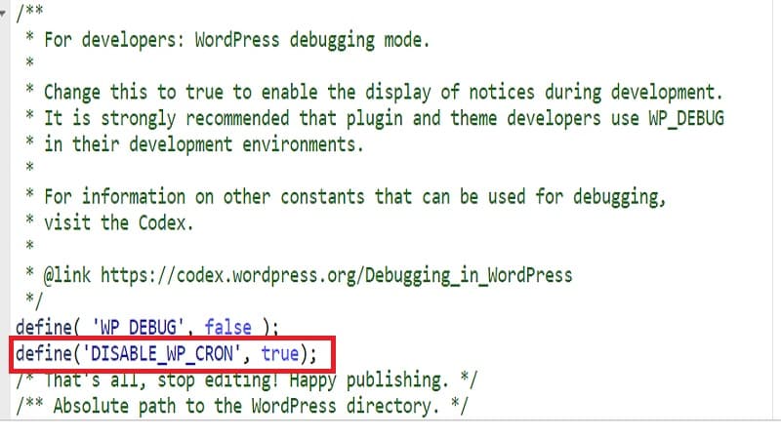Click the @link annotation in the comment
The height and width of the screenshot is (439, 781).
click(x=67, y=274)
